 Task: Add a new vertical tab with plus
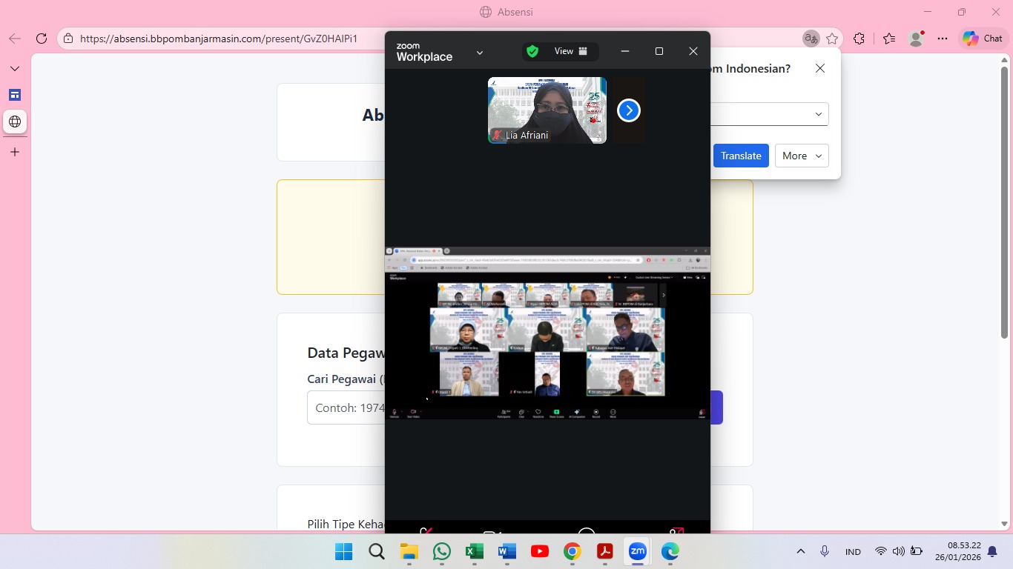(x=15, y=152)
